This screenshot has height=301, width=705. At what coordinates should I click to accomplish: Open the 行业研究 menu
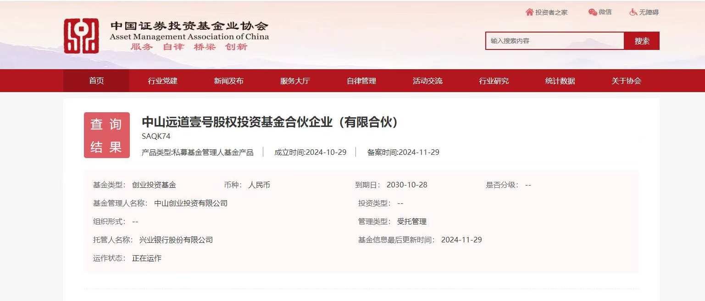tap(494, 81)
